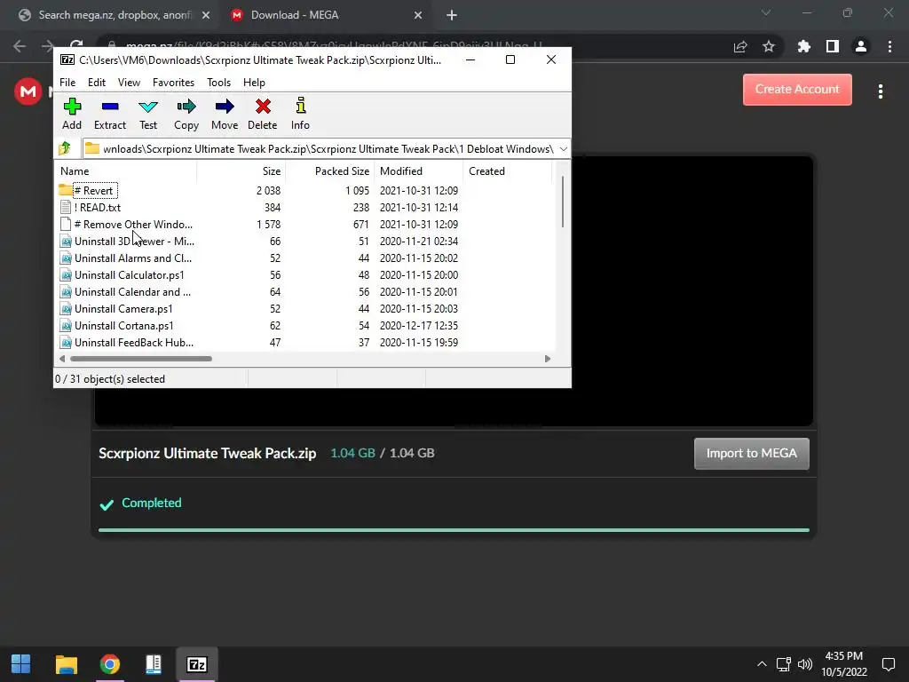Screen dimensions: 909x682
Task: Open a new browser tab
Action: click(x=452, y=16)
